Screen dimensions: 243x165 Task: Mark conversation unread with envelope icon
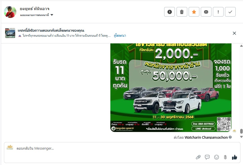(x=206, y=12)
